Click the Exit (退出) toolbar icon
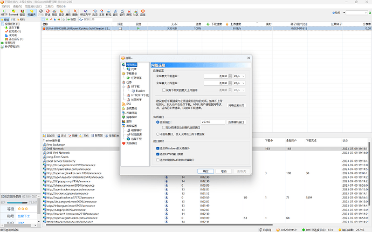Screen dimensions: 372x232 click(x=143, y=12)
